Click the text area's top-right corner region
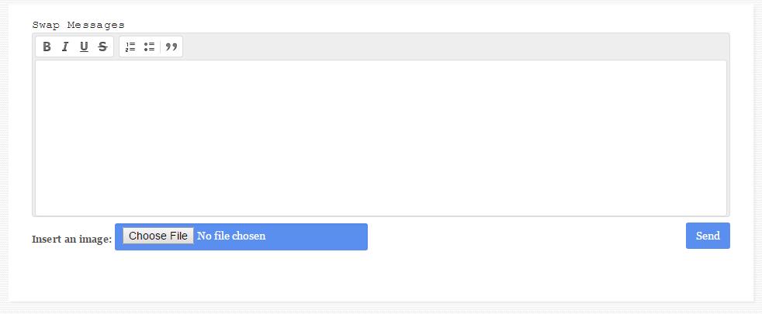Screen dimensions: 762x314 (715, 71)
